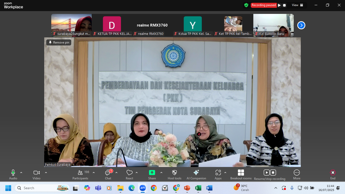The width and height of the screenshot is (345, 194).
Task: Open the clock app in the taskbar
Action: pos(165,188)
